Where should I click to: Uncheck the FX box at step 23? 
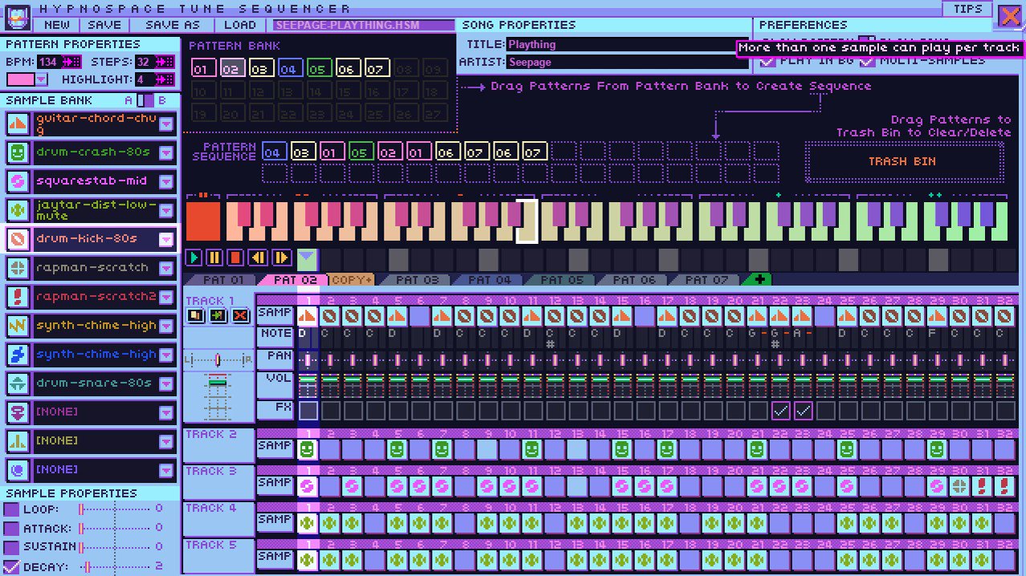(803, 411)
